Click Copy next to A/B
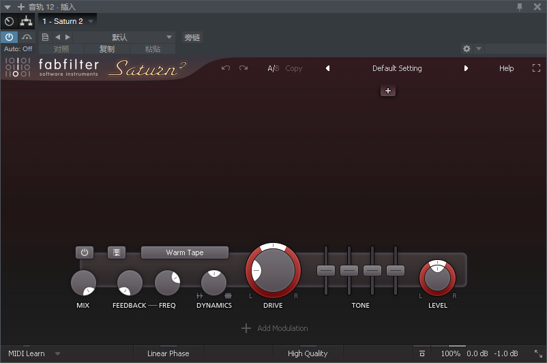 294,68
